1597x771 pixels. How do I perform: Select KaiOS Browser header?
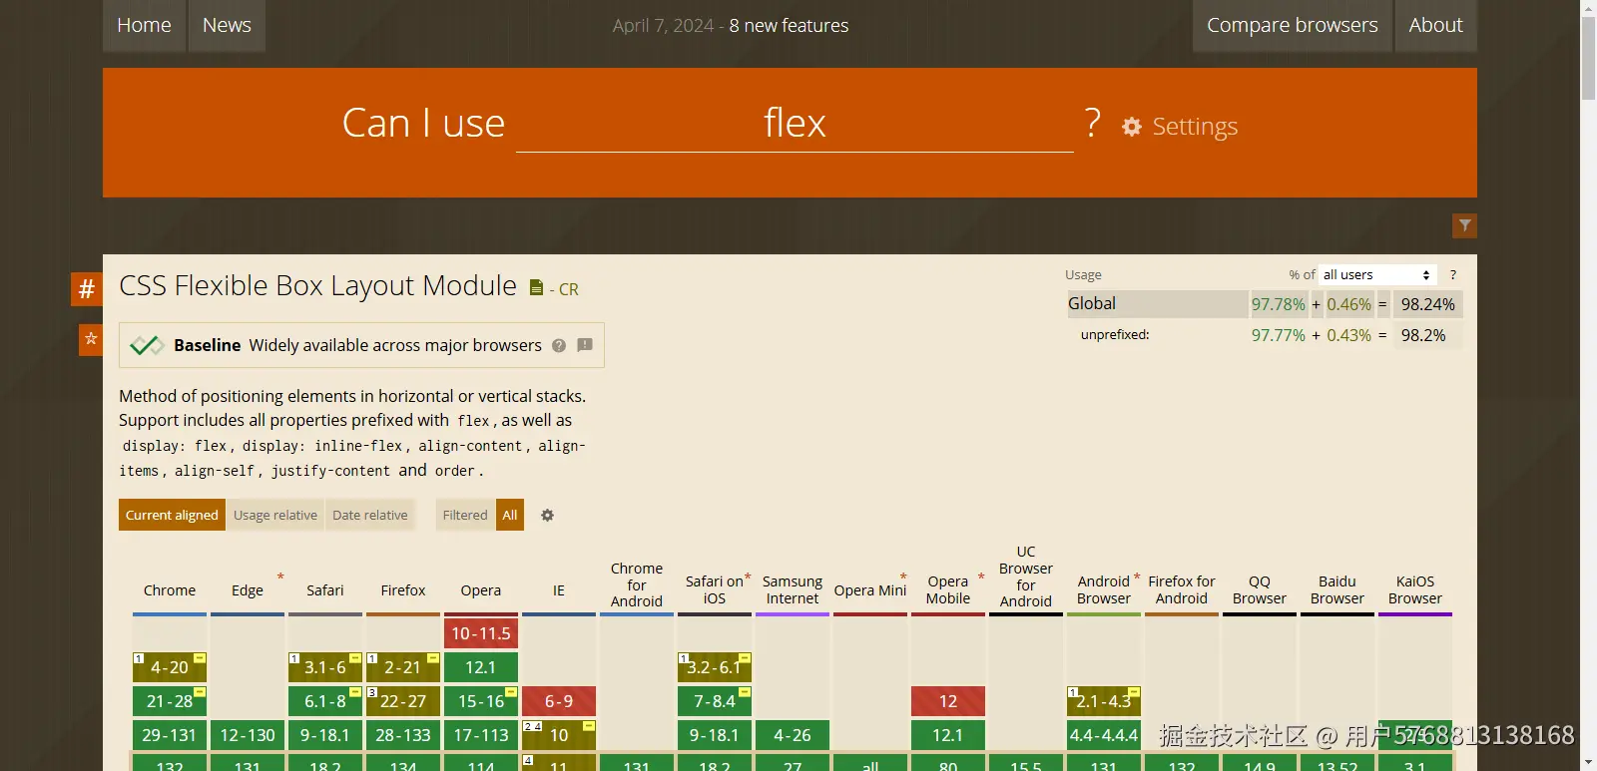1415,589
